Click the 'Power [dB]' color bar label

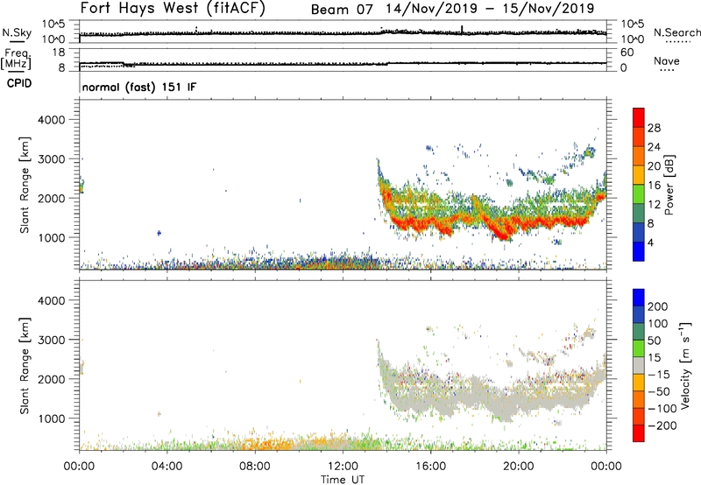coord(669,185)
